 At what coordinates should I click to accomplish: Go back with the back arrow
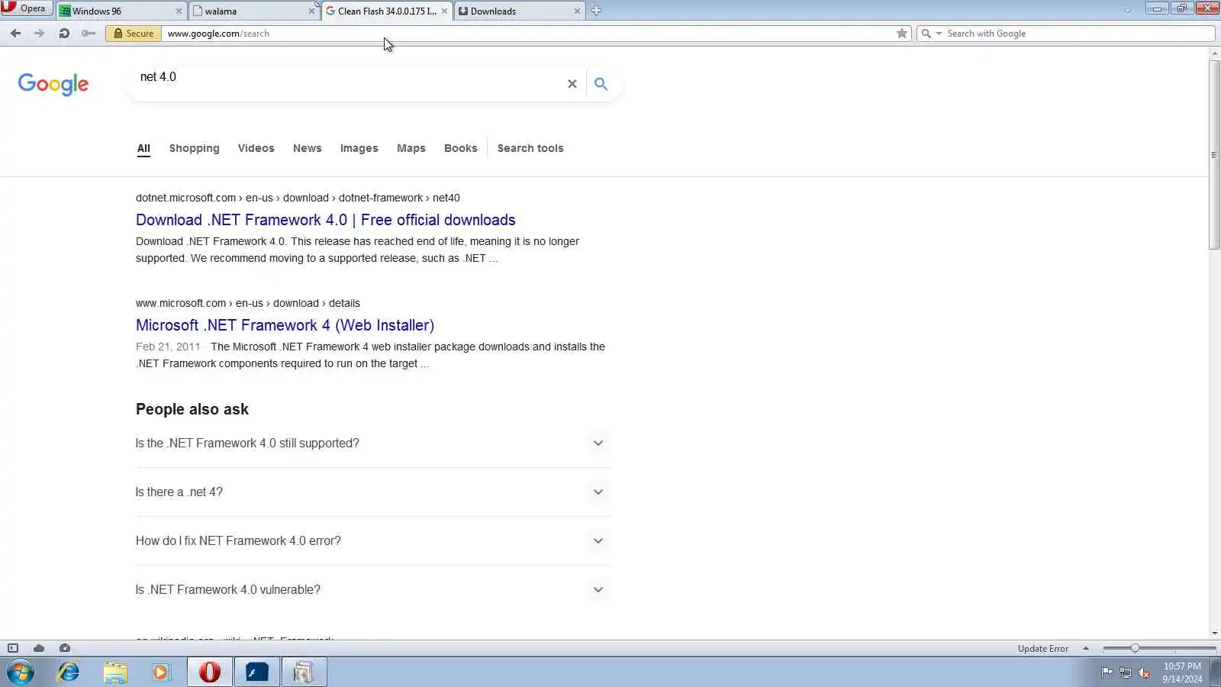tap(15, 34)
